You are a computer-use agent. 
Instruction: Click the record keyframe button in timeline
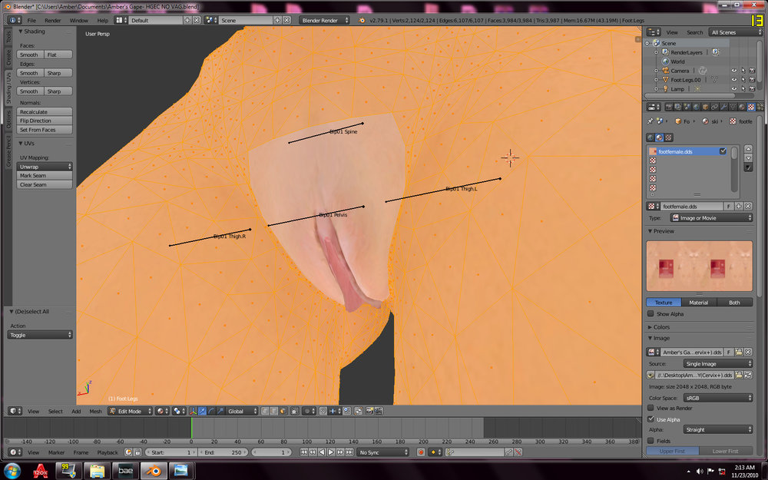420,452
